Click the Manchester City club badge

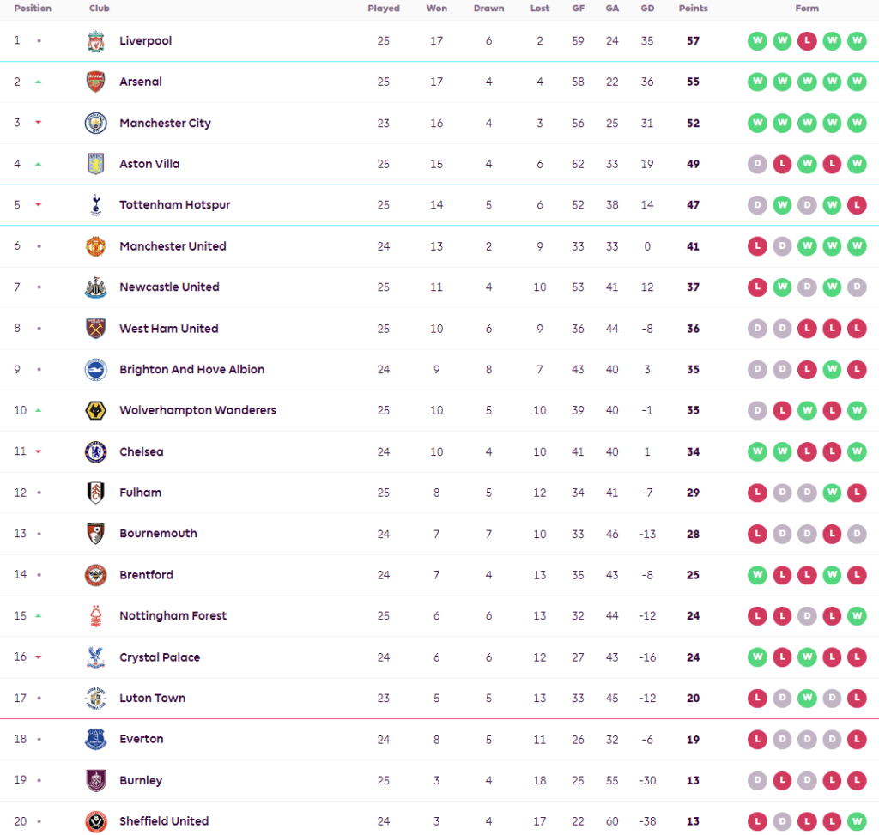tap(95, 124)
